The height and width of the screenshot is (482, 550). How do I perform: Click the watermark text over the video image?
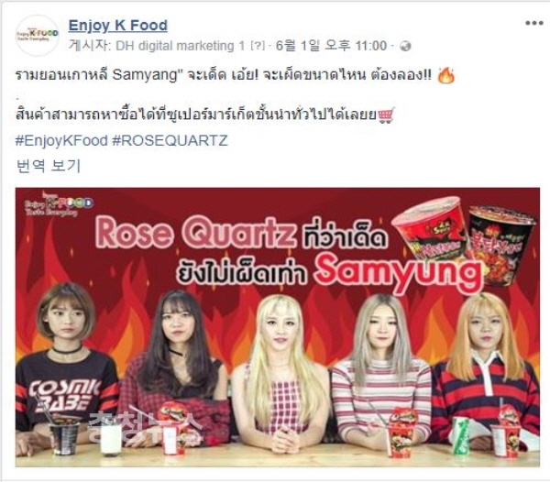[x=145, y=426]
